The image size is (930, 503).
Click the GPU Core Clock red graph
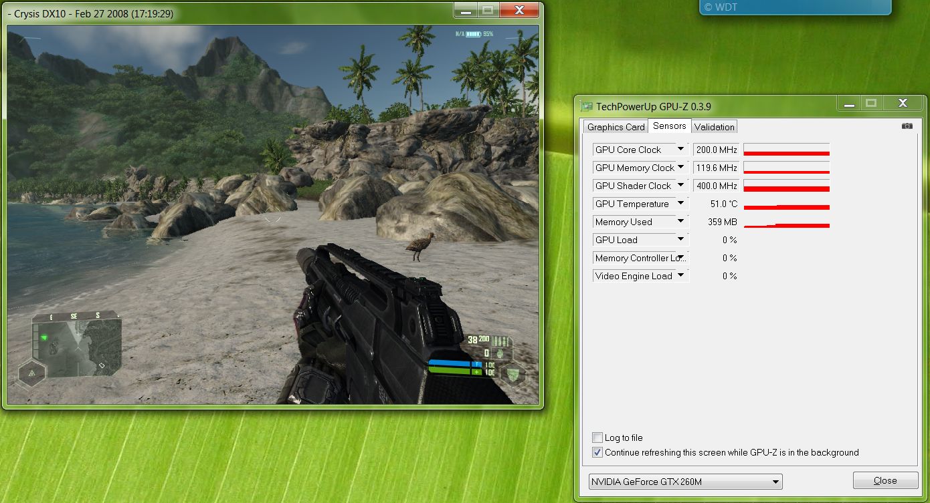tap(787, 150)
